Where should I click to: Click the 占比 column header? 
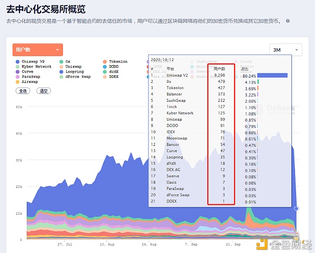point(245,69)
